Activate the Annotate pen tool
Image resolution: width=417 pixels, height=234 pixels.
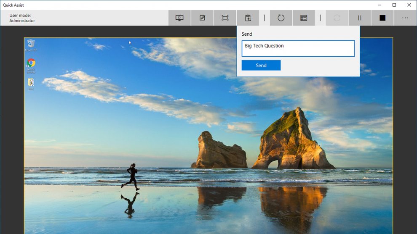click(202, 18)
